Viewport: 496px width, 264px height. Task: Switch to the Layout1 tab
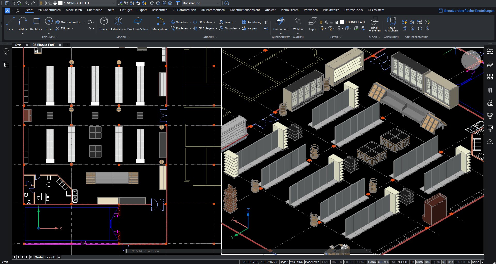coord(50,257)
